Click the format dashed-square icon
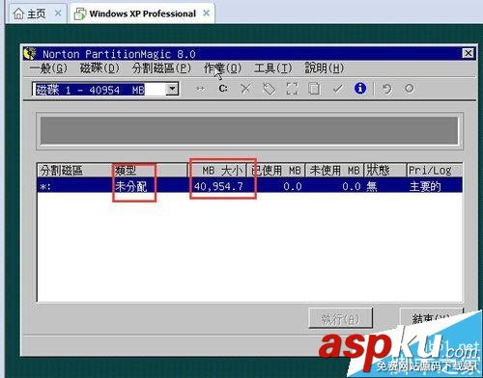 292,89
